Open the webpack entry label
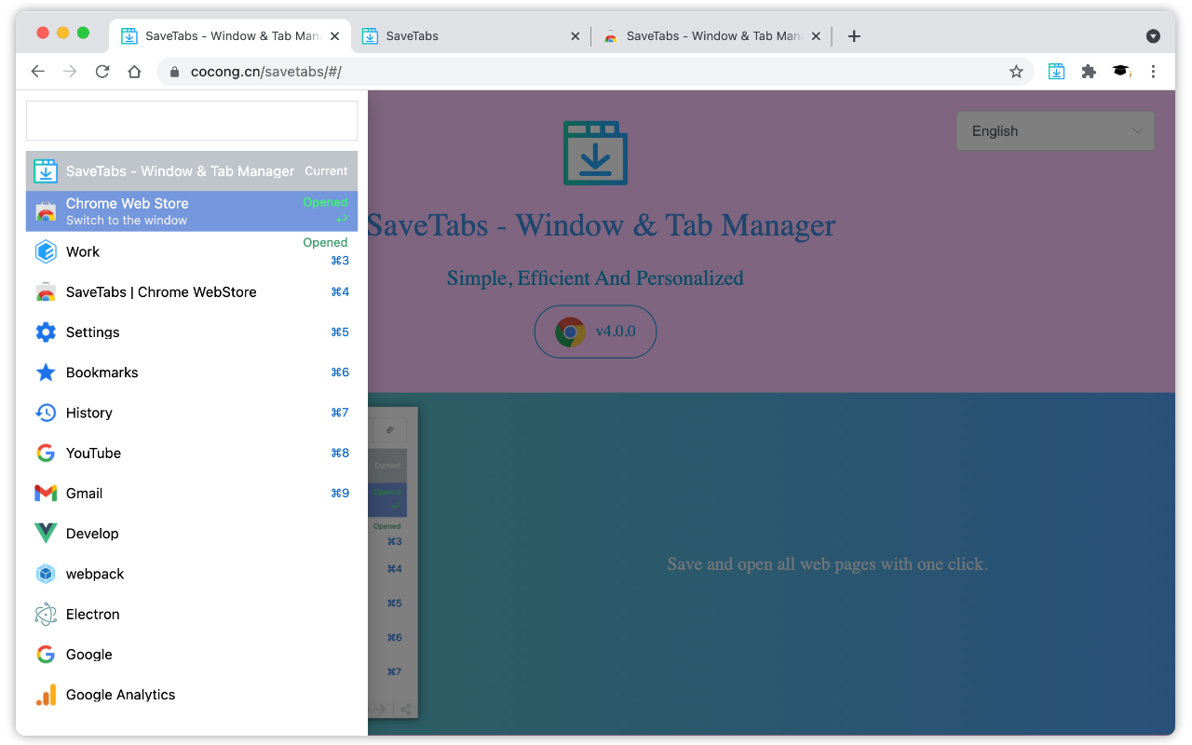This screenshot has width=1192, height=745. [x=95, y=574]
